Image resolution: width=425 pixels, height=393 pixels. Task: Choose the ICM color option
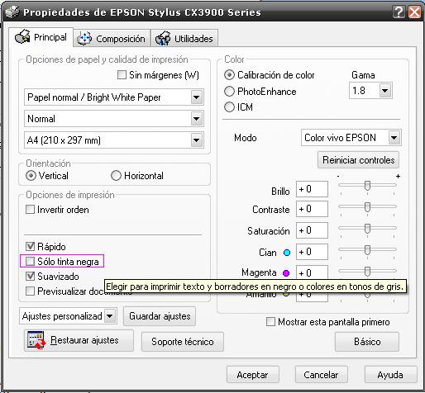tap(229, 107)
